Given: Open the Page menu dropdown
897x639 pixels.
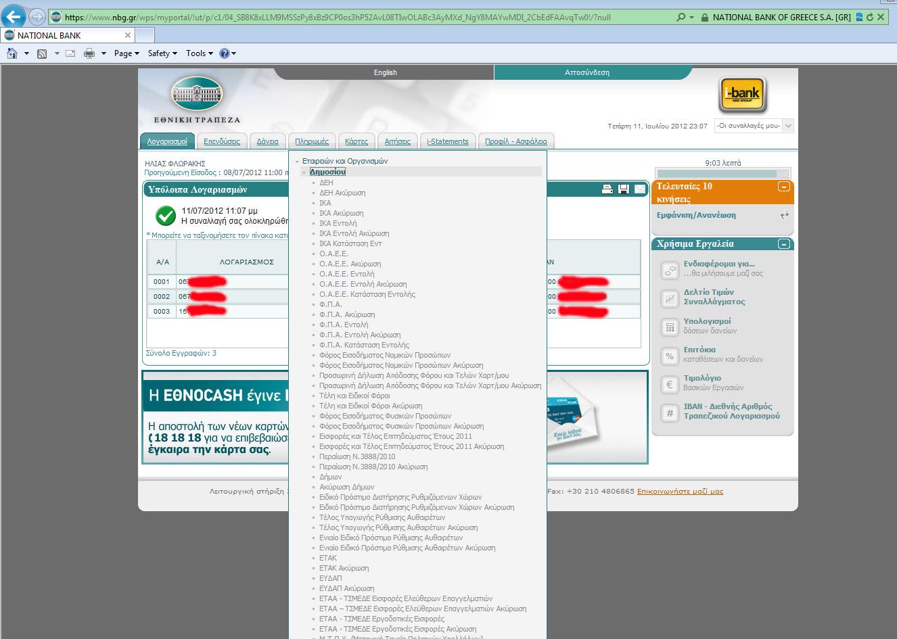Looking at the screenshot, I should click(x=127, y=53).
